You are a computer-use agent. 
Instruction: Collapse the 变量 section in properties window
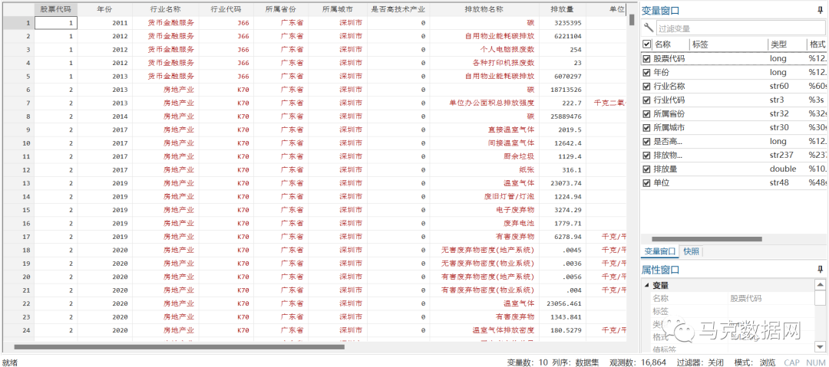pyautogui.click(x=647, y=286)
